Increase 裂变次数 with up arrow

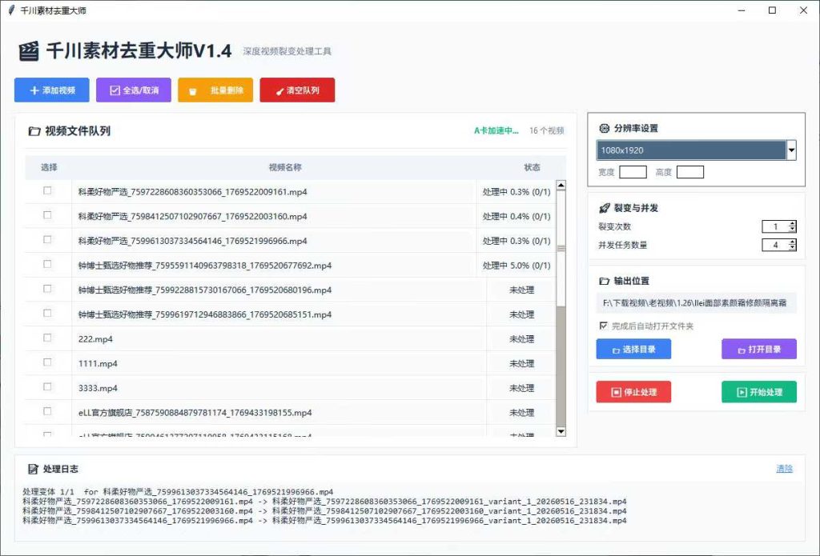pyautogui.click(x=792, y=224)
